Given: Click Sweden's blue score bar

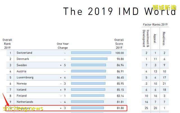Looking at the screenshot, I should click(88, 65).
